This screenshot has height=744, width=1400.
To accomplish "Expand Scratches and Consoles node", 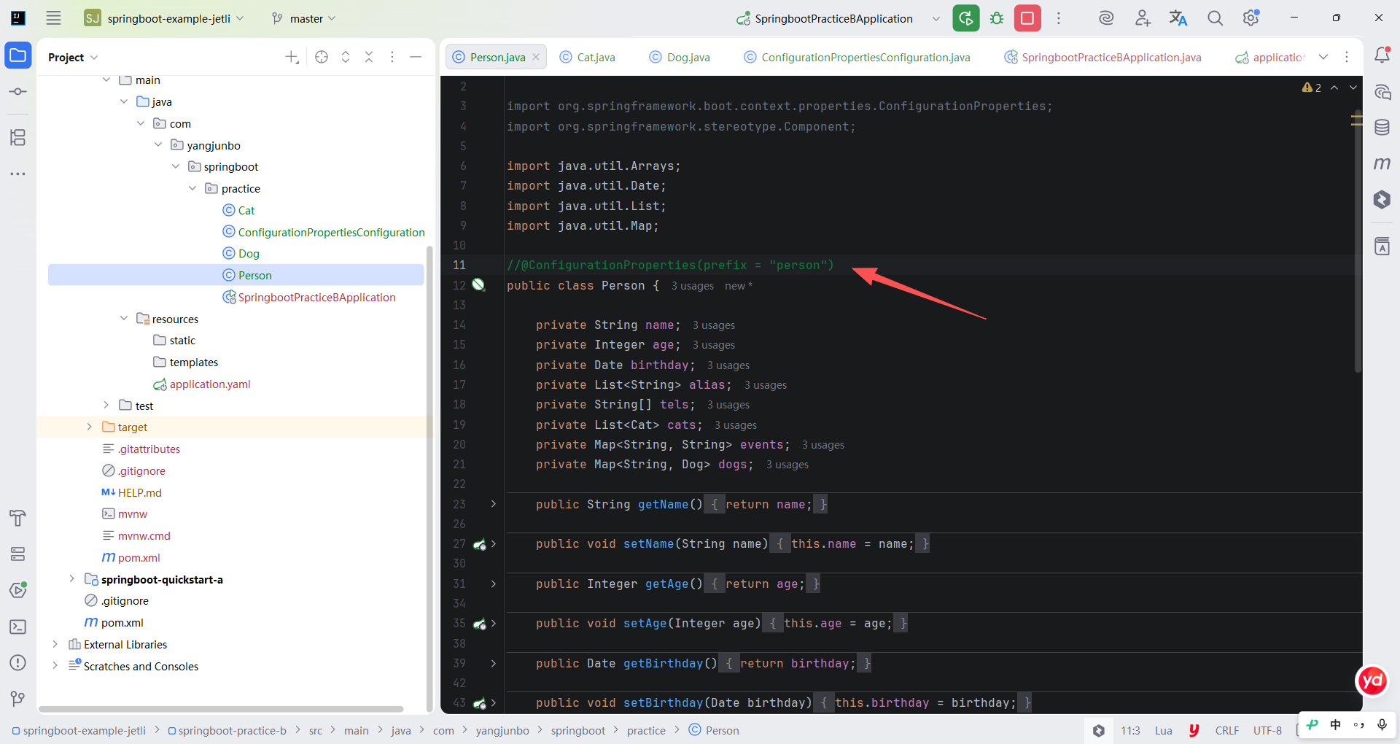I will 55,666.
